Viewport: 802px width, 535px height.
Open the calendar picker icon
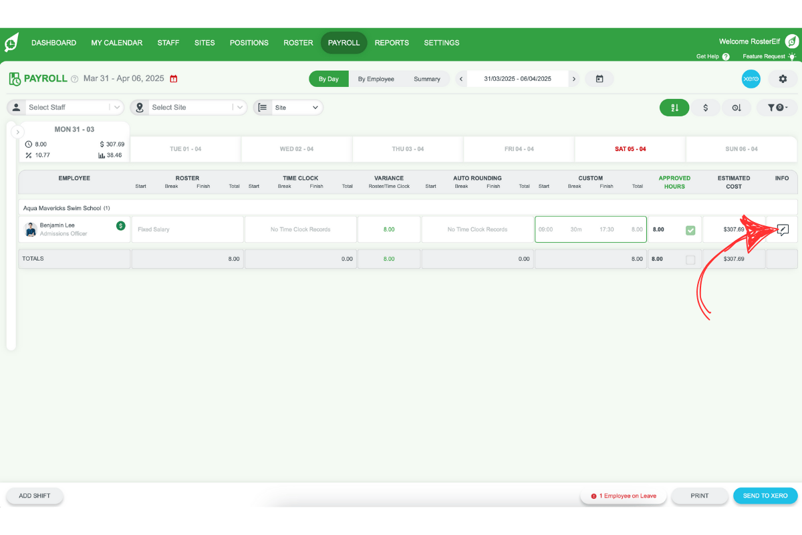tap(599, 78)
